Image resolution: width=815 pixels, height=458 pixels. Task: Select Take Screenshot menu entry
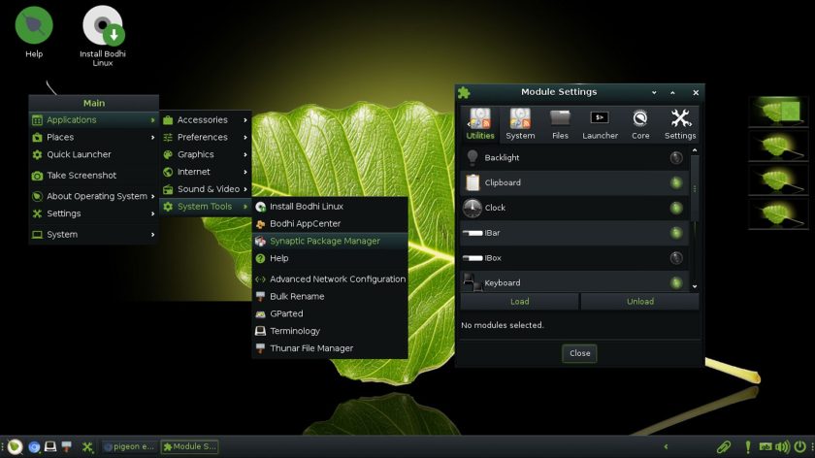click(93, 176)
